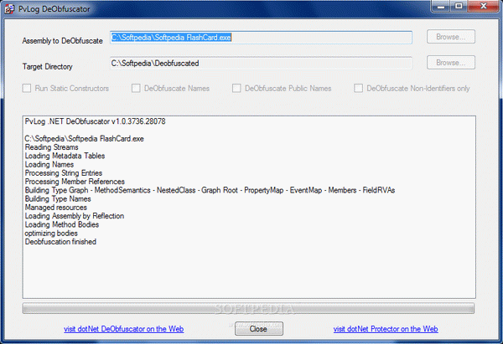Click the 'Loading Names' log line
This screenshot has width=503, height=344.
pos(49,165)
